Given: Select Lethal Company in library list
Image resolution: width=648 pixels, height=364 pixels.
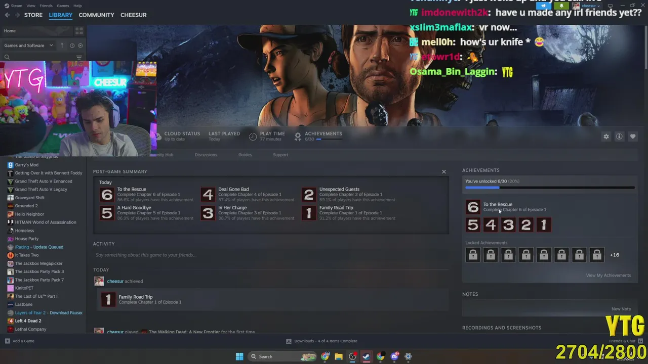Looking at the screenshot, I should pyautogui.click(x=30, y=329).
